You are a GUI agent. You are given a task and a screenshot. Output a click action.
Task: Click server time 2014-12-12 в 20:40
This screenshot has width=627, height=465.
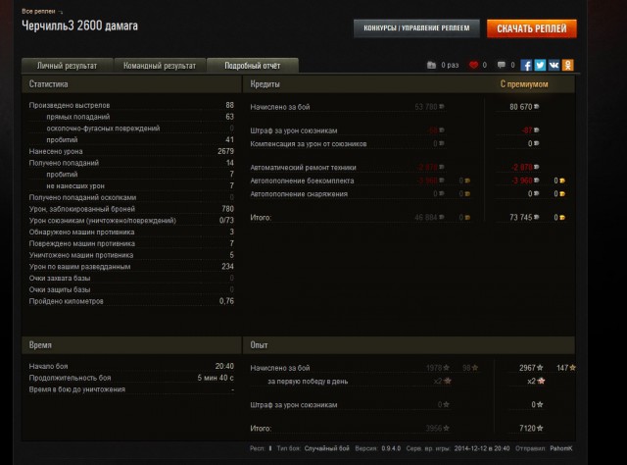(482, 448)
